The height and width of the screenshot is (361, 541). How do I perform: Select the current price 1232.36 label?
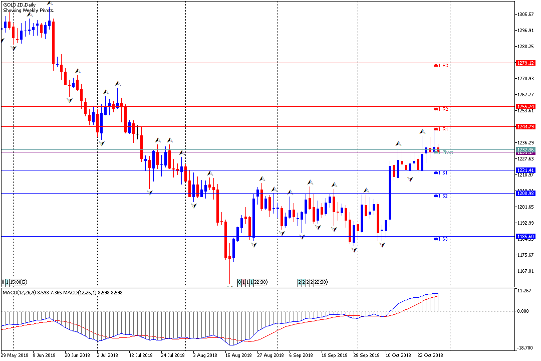525,150
